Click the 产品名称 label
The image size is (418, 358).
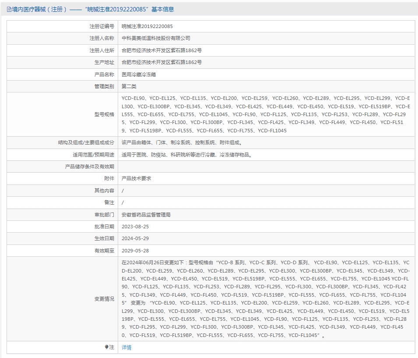(x=104, y=74)
